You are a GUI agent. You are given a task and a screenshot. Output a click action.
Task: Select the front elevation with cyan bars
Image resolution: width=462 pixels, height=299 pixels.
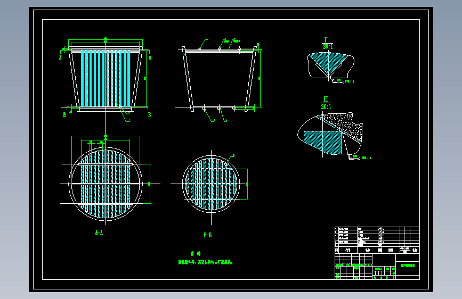tap(106, 79)
